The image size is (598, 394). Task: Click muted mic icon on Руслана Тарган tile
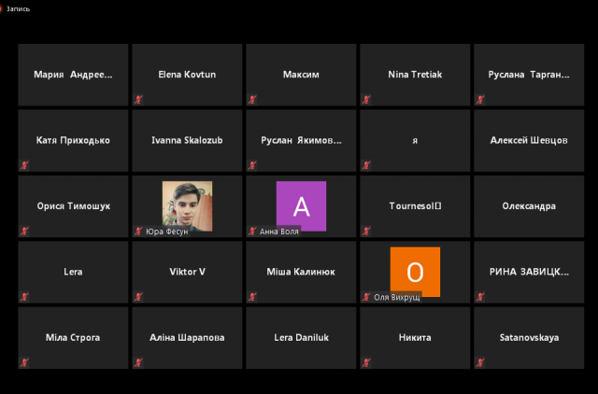tap(480, 100)
